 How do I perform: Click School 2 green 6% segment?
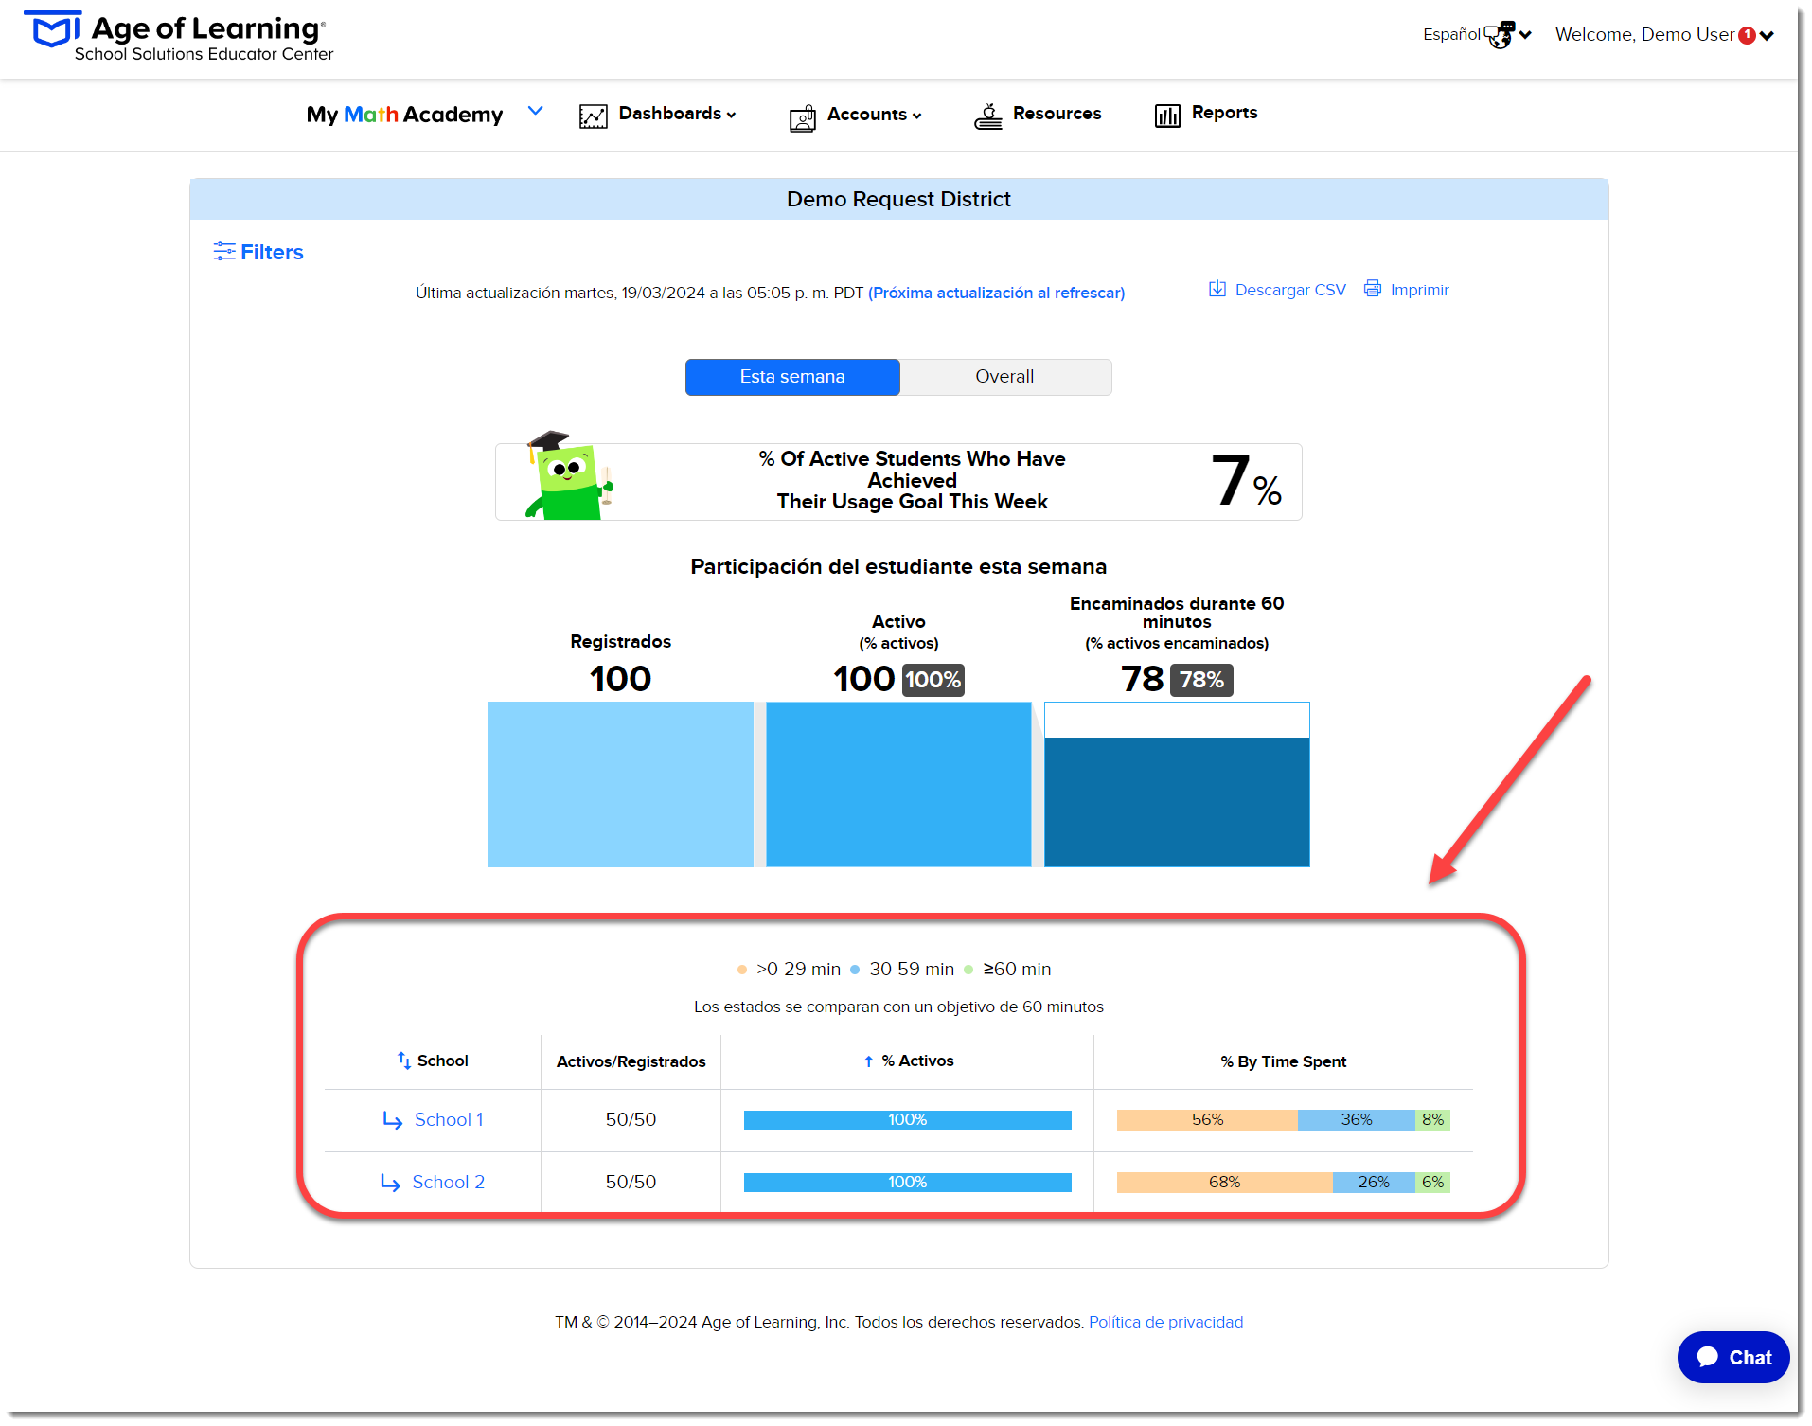click(x=1433, y=1183)
